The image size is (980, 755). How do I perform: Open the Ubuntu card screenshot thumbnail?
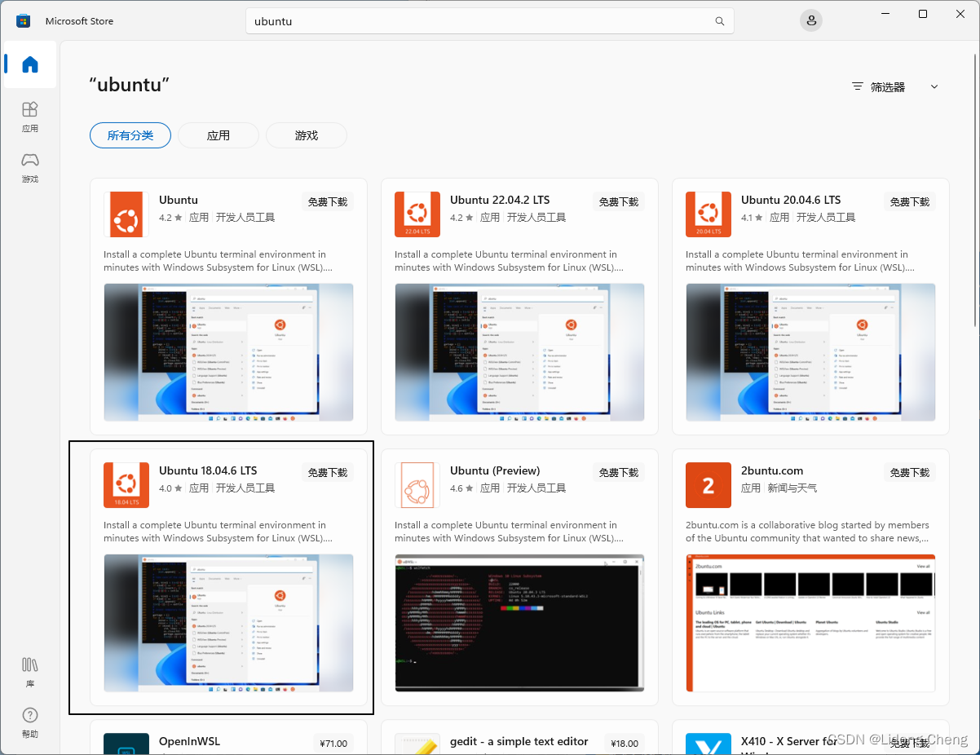(228, 352)
